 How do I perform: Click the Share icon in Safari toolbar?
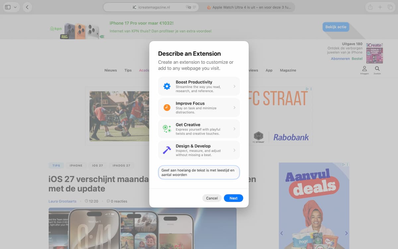coord(370,7)
